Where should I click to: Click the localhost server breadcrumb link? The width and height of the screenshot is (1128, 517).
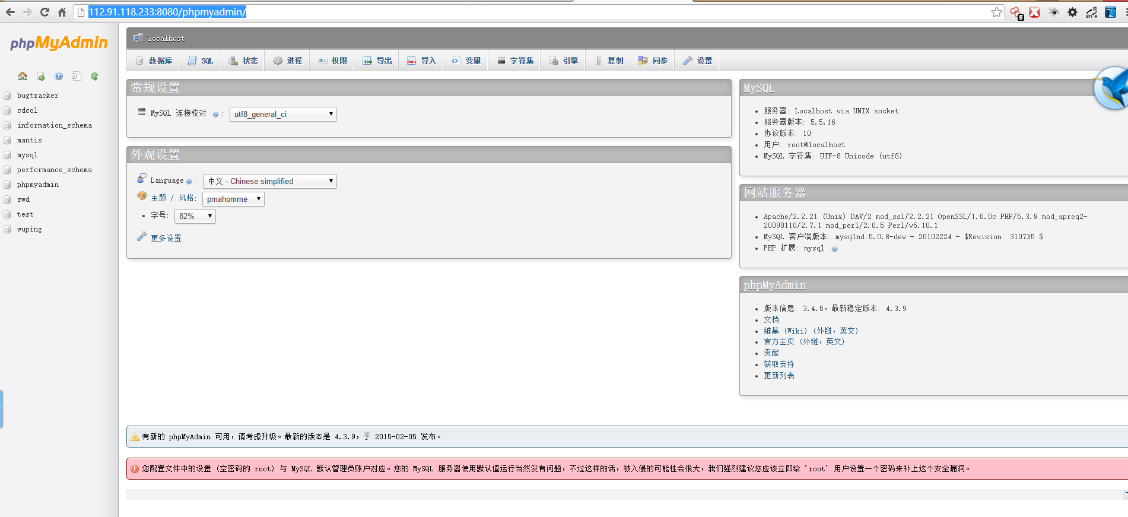[x=166, y=39]
